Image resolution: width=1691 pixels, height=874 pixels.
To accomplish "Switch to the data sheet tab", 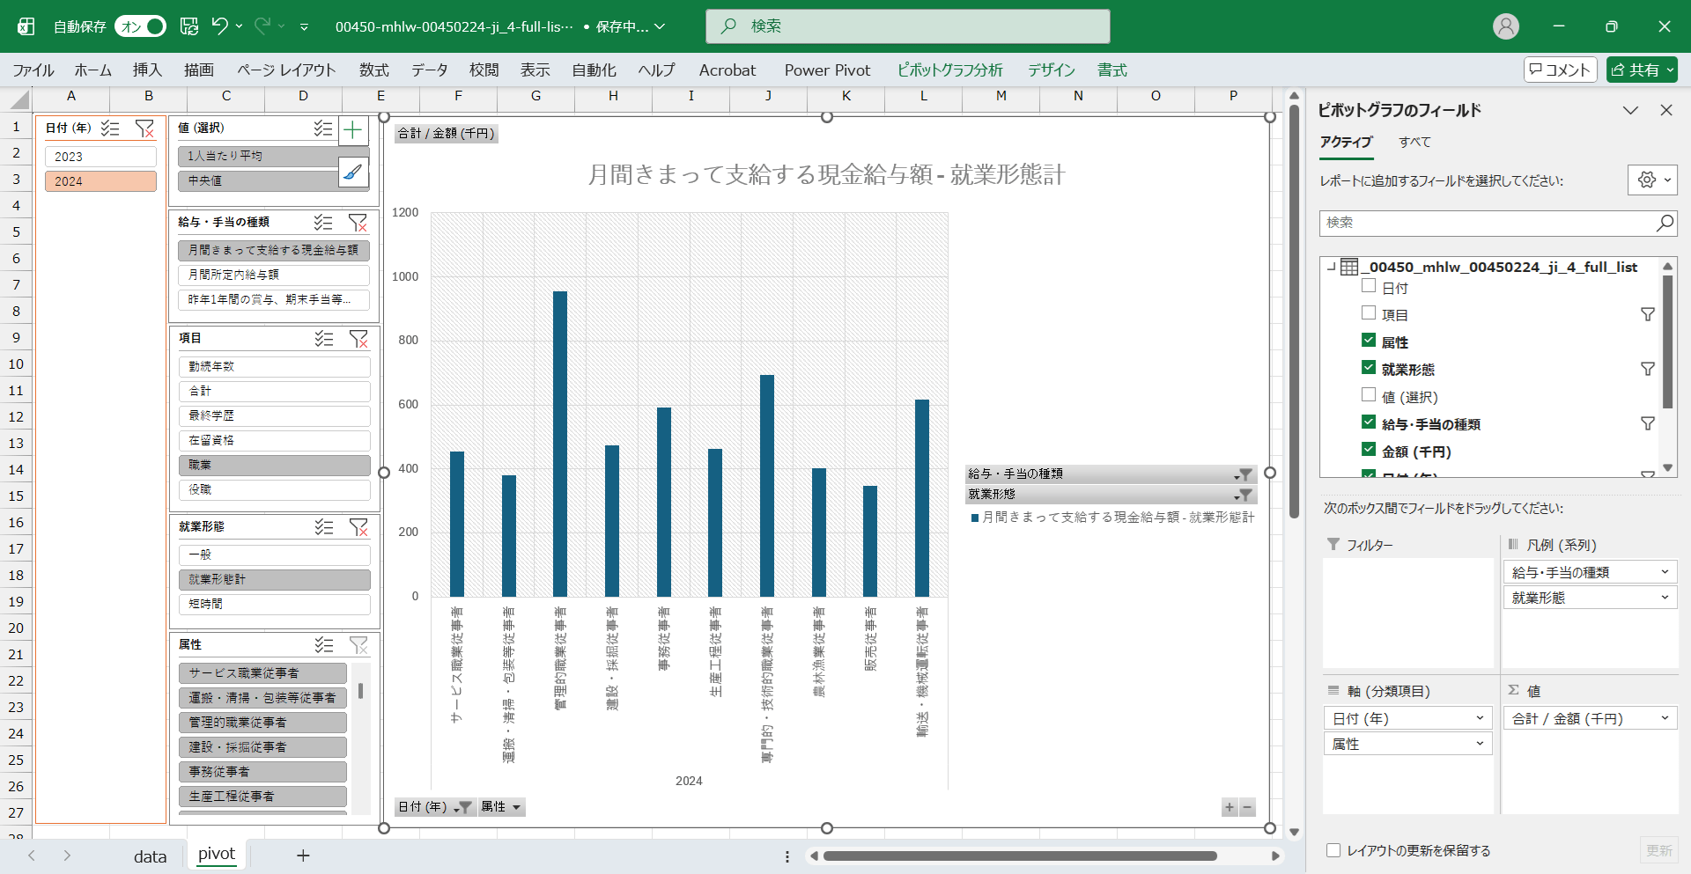I will tap(150, 856).
